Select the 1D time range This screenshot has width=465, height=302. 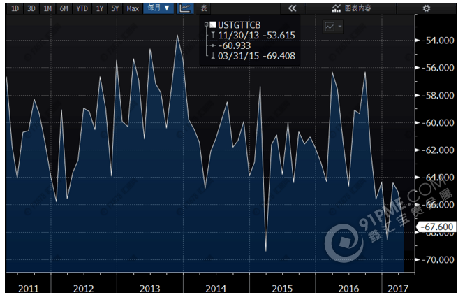tap(15, 8)
